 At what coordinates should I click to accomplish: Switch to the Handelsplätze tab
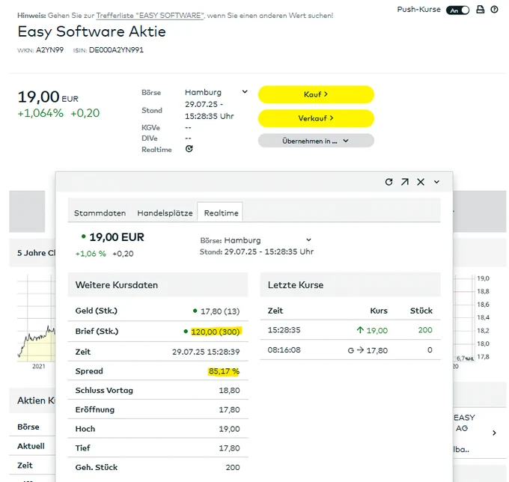click(x=165, y=213)
